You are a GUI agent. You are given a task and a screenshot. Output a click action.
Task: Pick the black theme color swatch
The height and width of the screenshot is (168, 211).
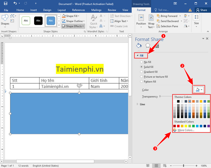pyautogui.click(x=178, y=101)
